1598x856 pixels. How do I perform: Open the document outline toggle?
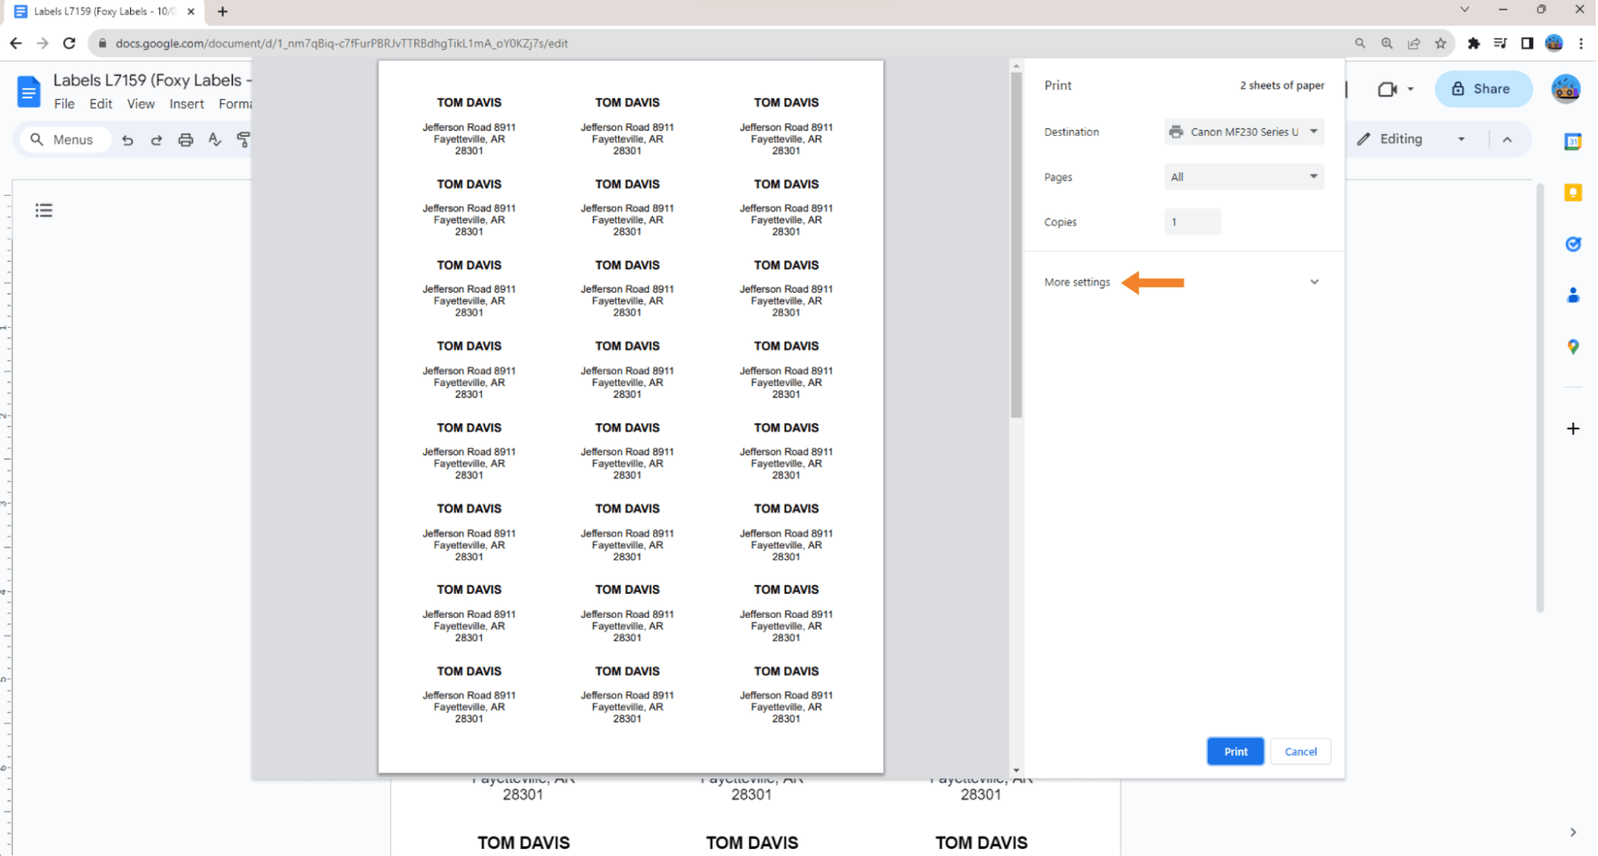pyautogui.click(x=44, y=210)
